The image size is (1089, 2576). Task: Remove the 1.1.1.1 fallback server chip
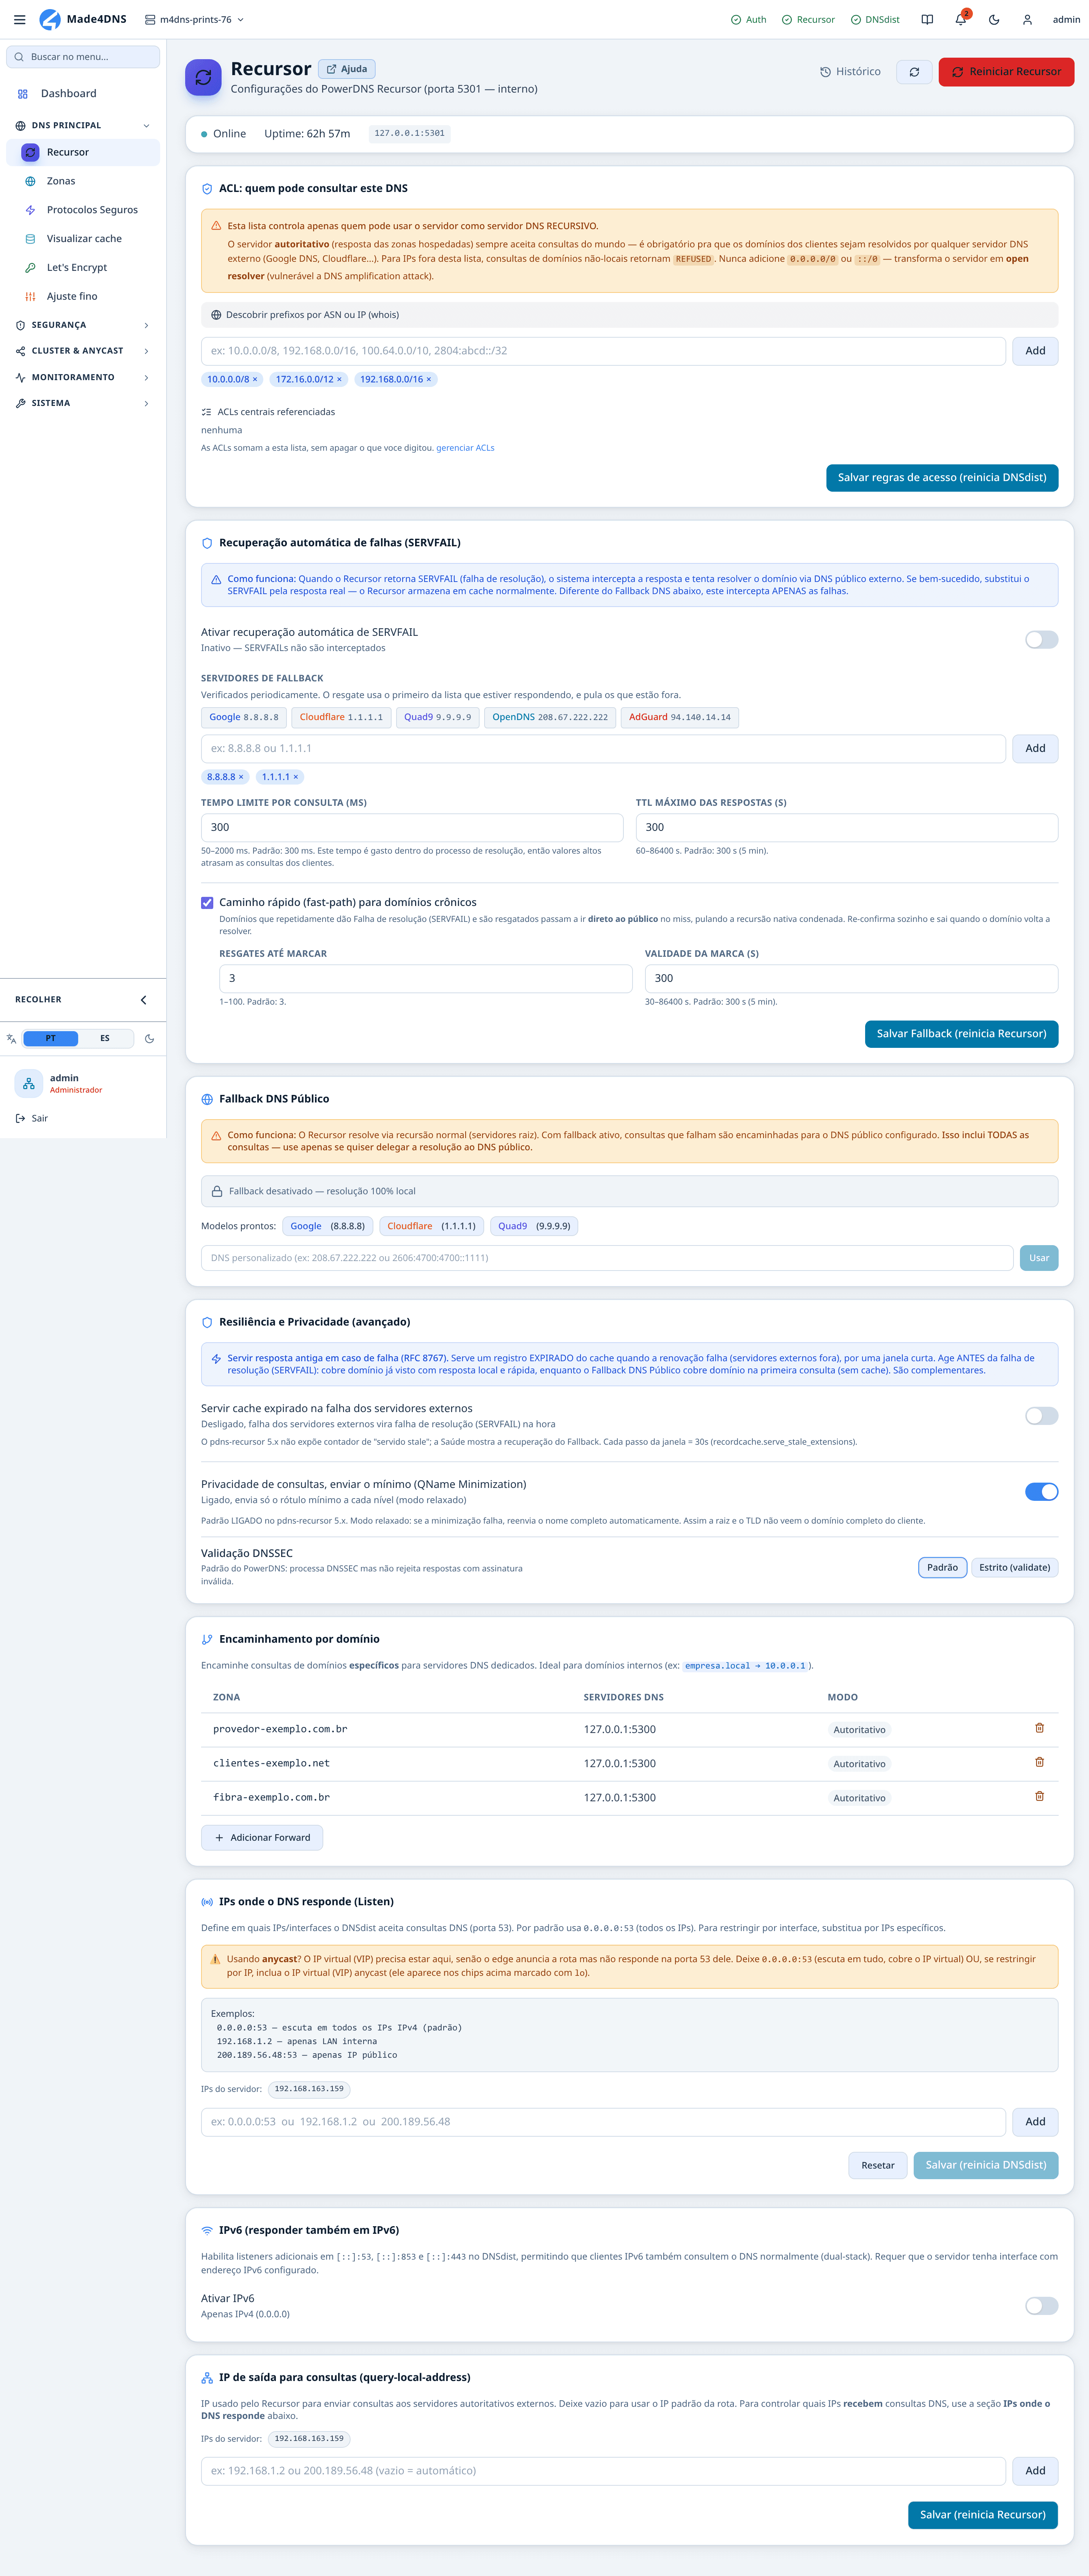coord(296,777)
